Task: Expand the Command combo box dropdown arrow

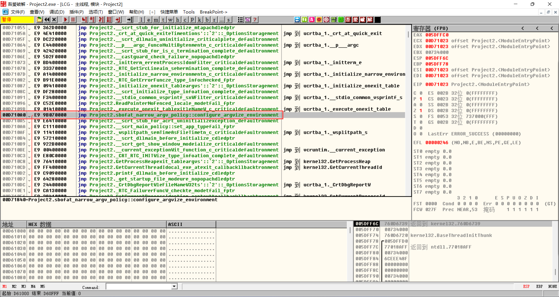Action: click(174, 287)
